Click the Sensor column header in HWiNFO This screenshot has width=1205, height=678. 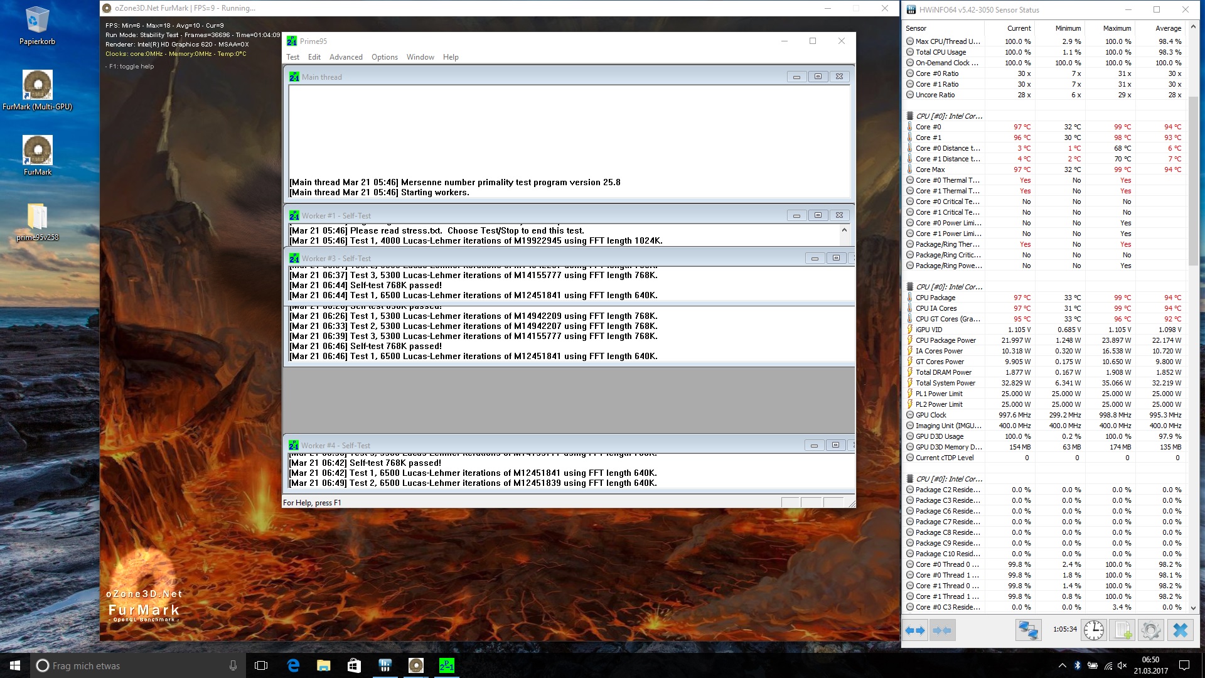click(943, 28)
